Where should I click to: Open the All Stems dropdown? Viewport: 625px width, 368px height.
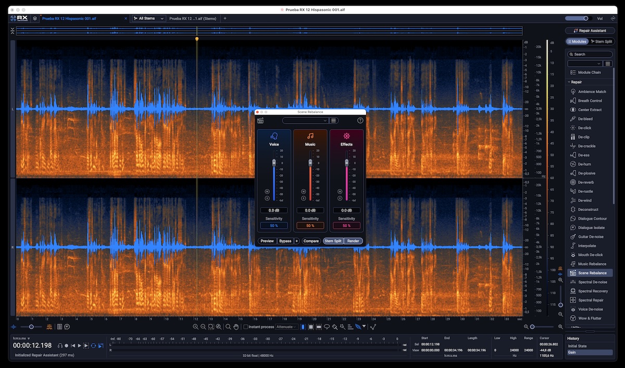[x=148, y=18]
